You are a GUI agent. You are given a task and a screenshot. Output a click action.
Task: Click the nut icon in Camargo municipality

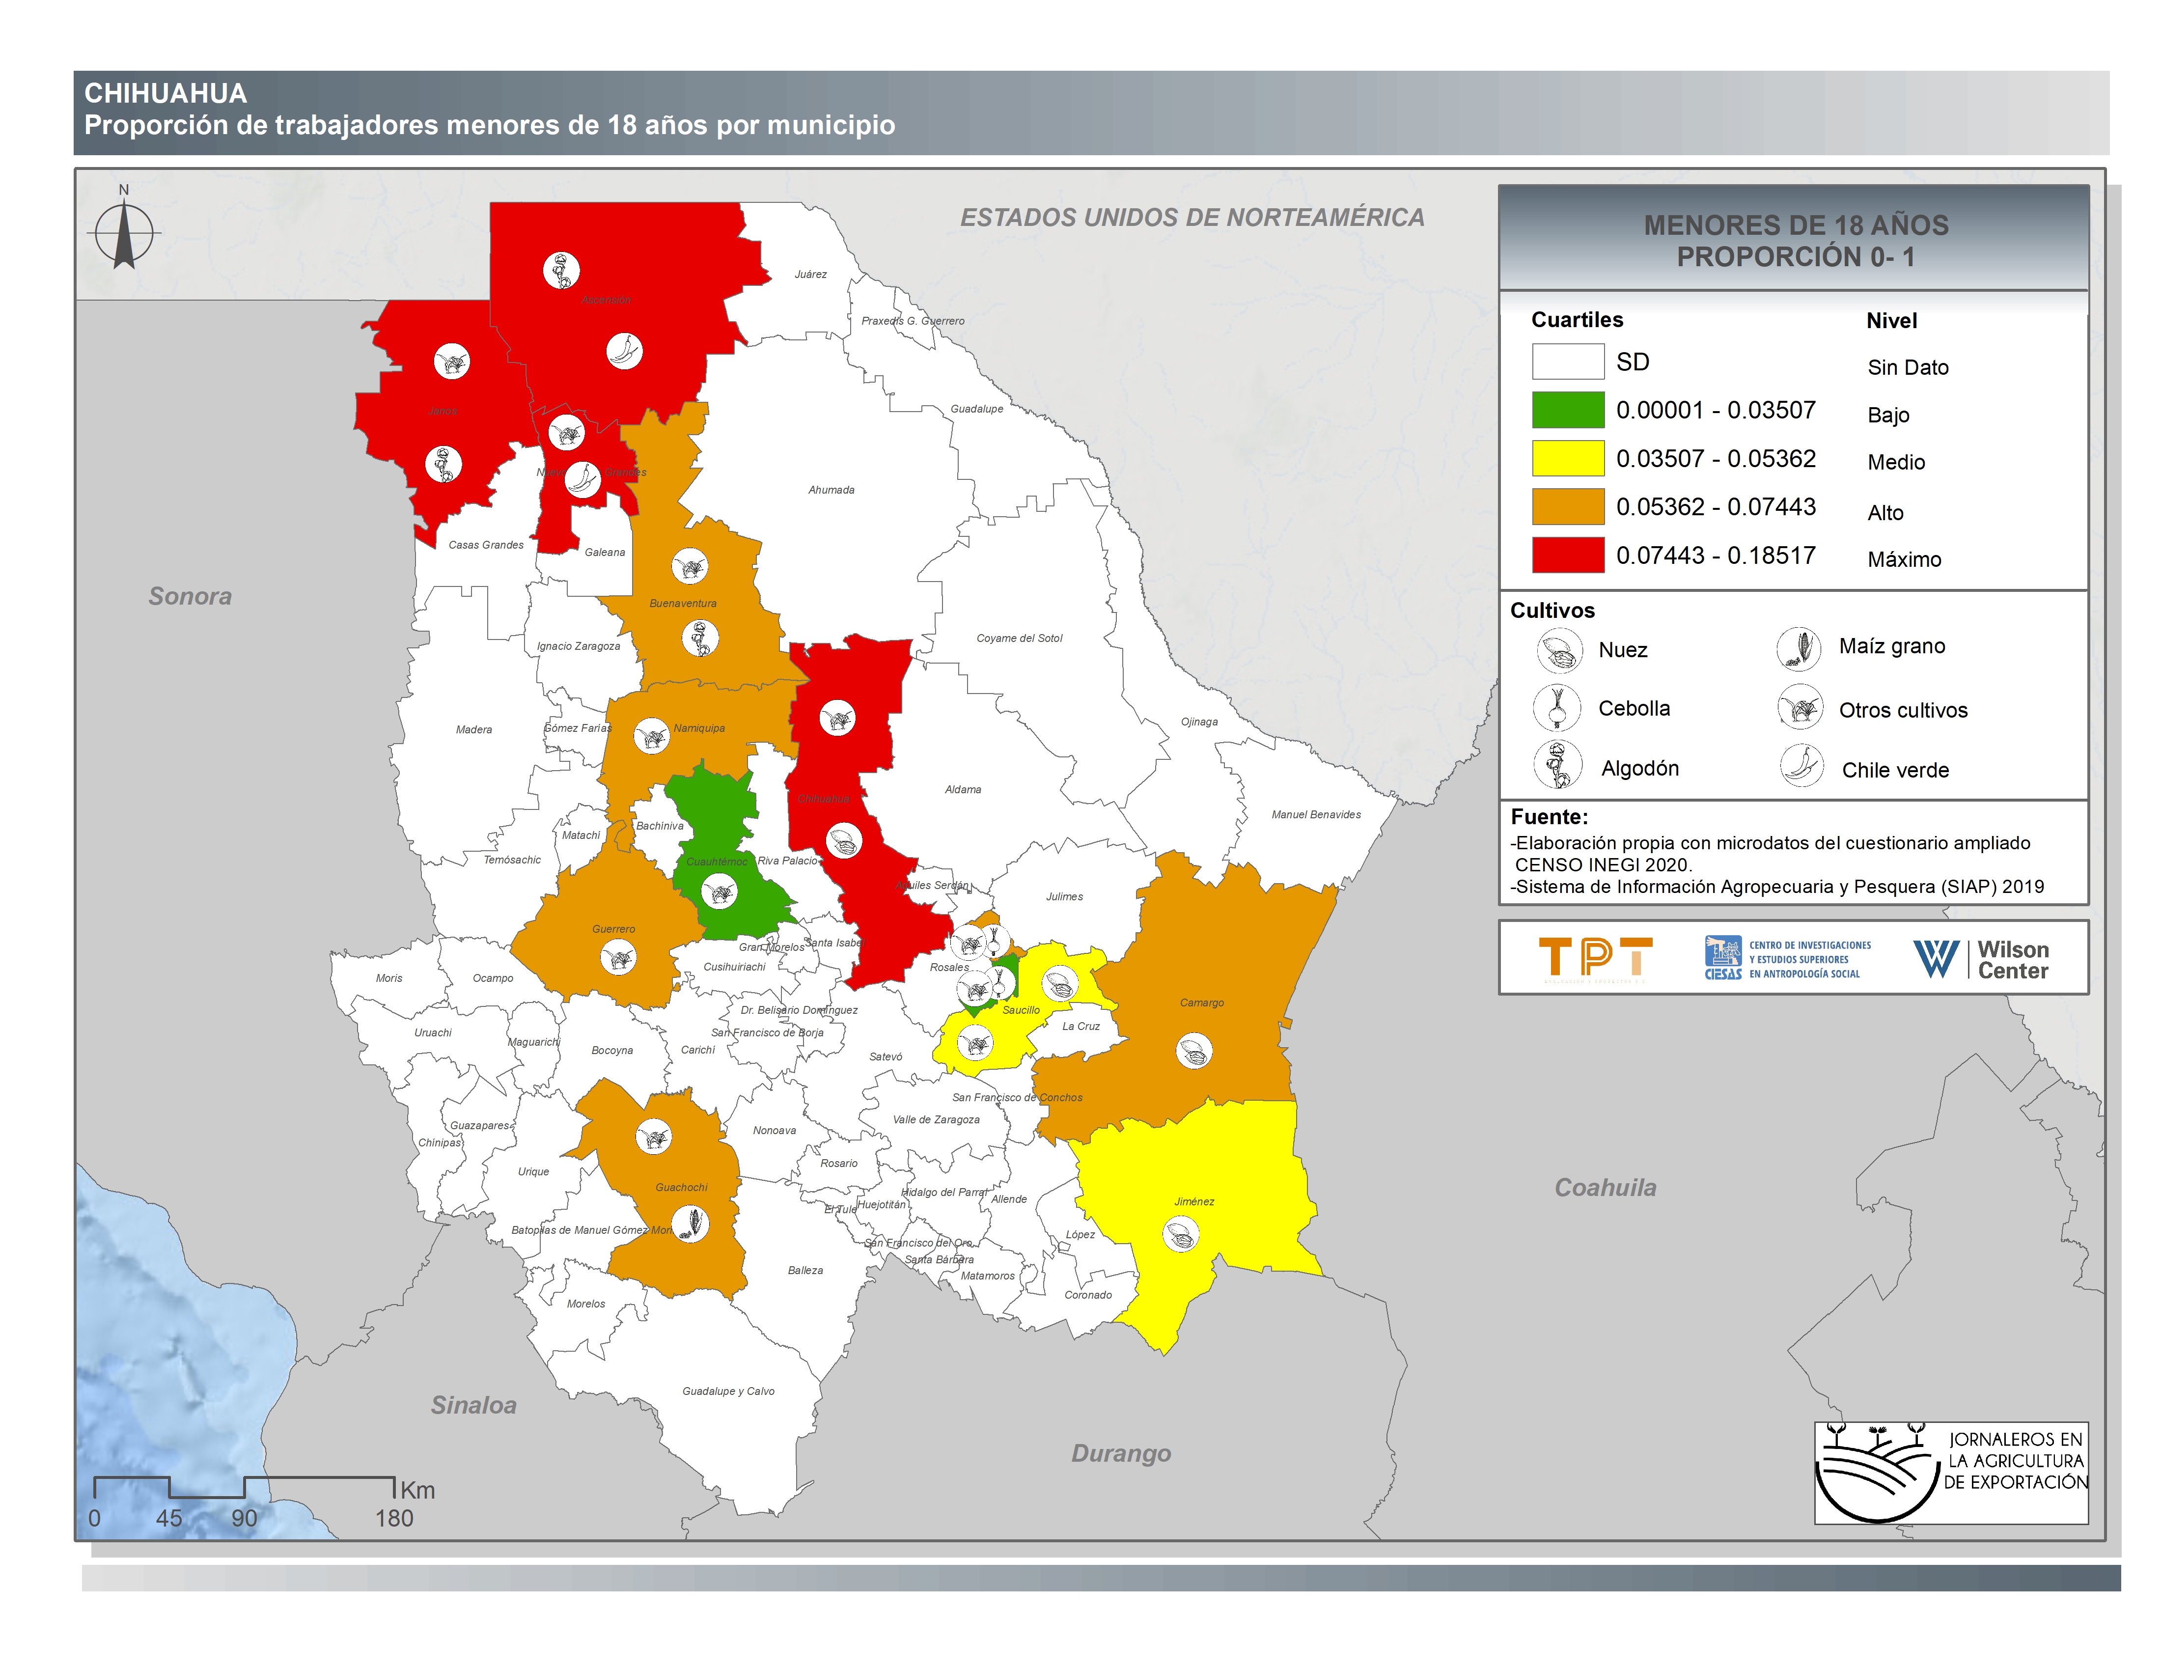[1193, 1050]
